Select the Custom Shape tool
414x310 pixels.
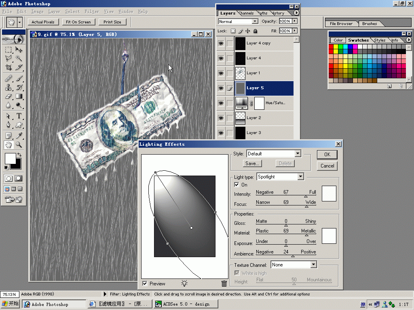tap(19, 125)
